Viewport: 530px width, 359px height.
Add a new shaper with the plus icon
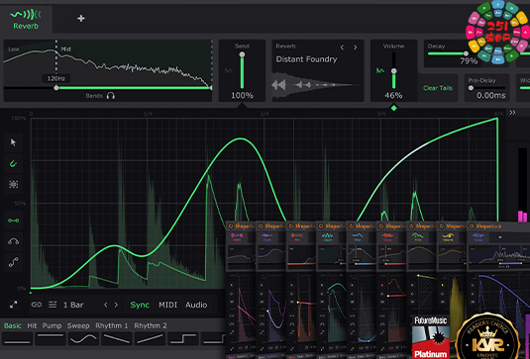click(x=81, y=18)
